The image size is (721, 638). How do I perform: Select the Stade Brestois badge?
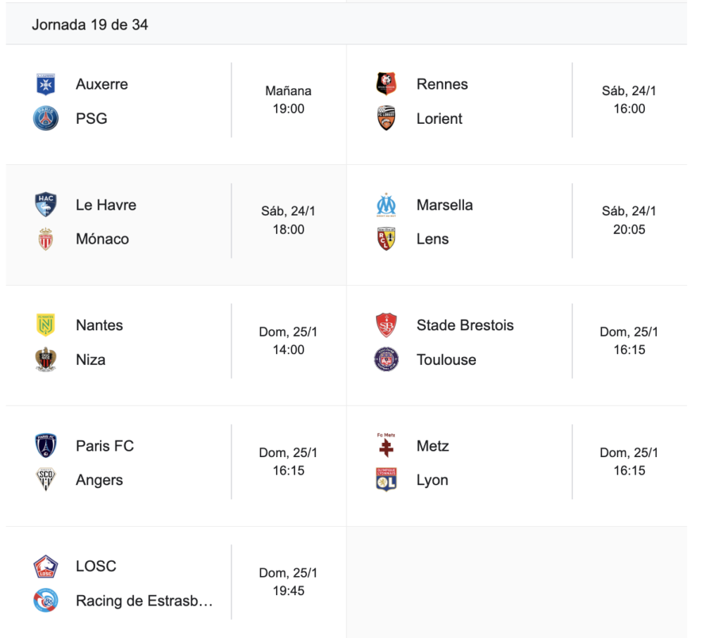click(386, 325)
